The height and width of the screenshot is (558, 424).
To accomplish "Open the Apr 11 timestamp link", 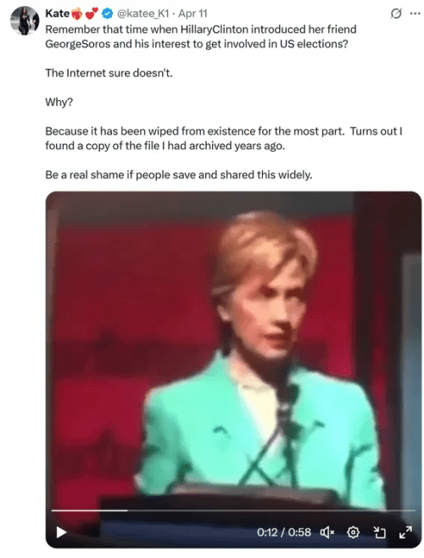I will pyautogui.click(x=192, y=14).
